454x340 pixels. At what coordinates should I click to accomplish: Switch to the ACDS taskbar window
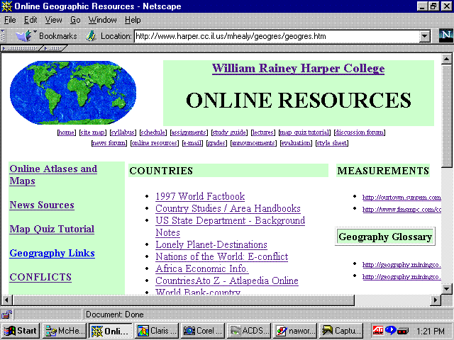coord(248,331)
